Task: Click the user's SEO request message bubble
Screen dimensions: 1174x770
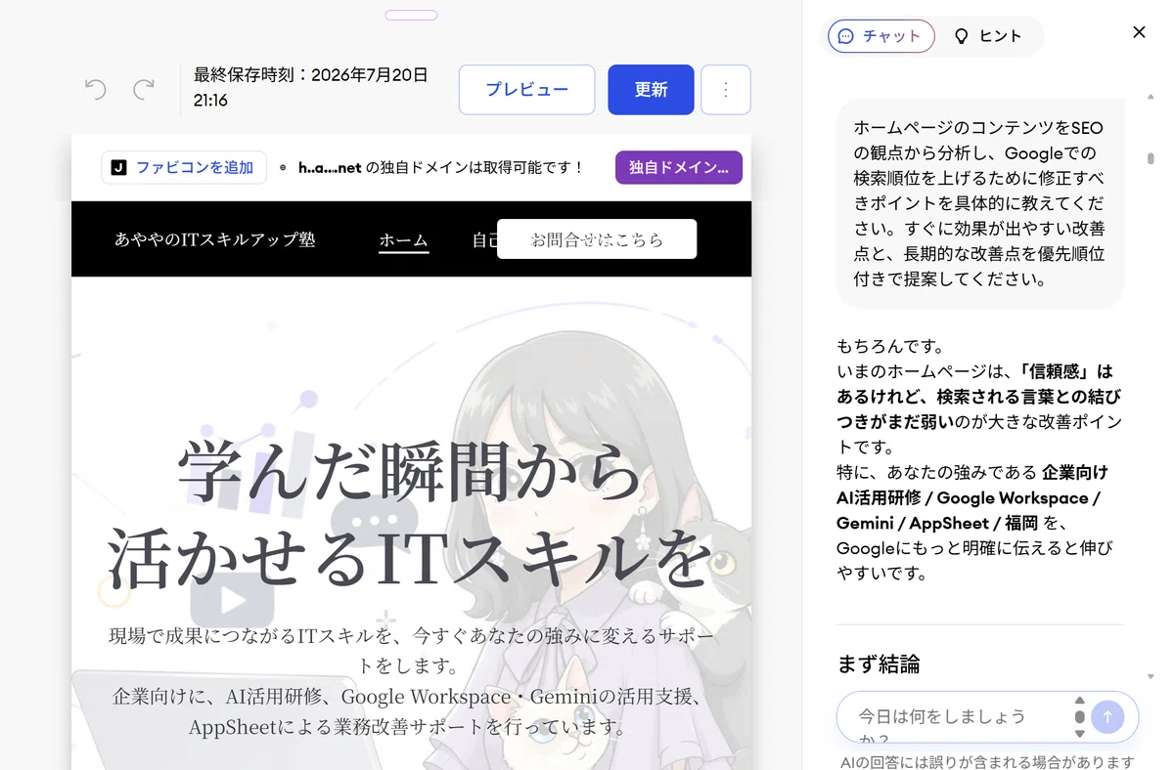Action: point(980,204)
